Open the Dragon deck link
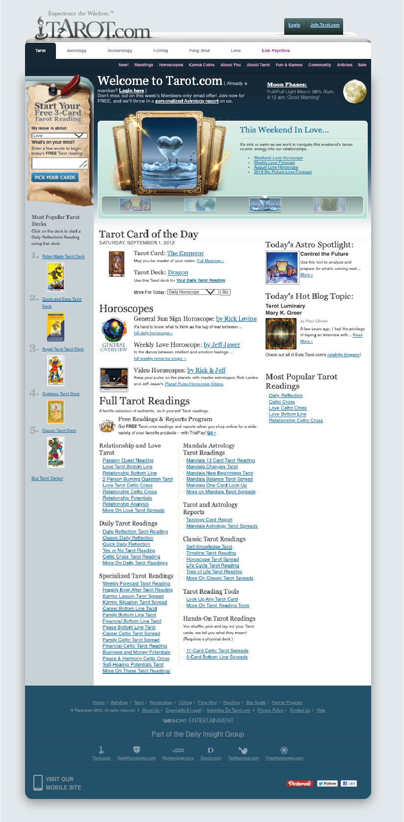 [178, 272]
